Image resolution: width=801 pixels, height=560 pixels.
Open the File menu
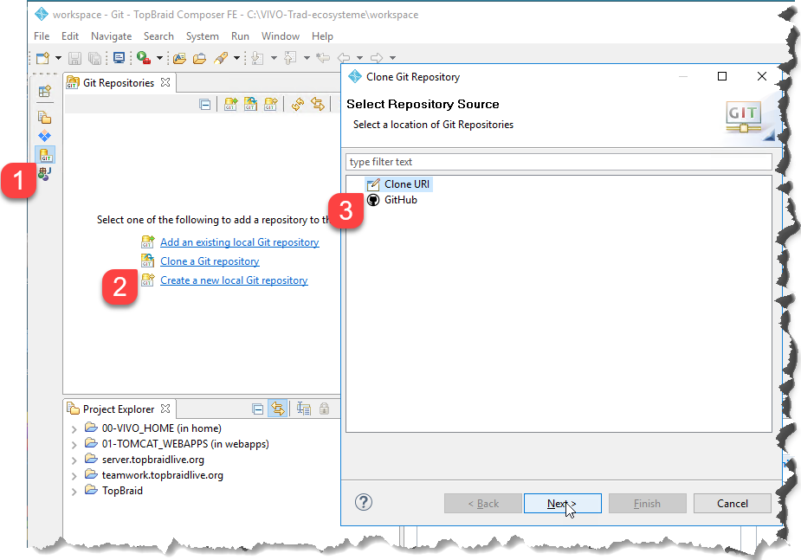[42, 36]
